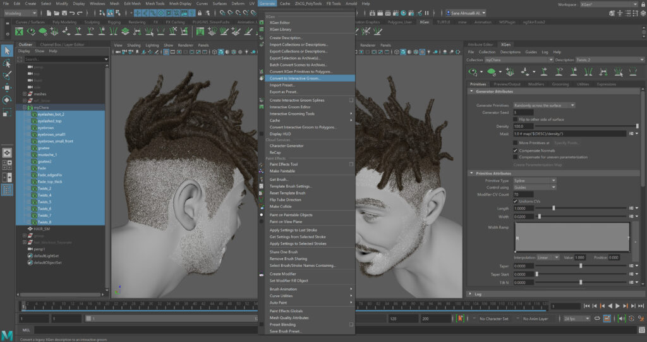Click the Redo arrow icon
The height and width of the screenshot is (342, 647).
tap(79, 13)
